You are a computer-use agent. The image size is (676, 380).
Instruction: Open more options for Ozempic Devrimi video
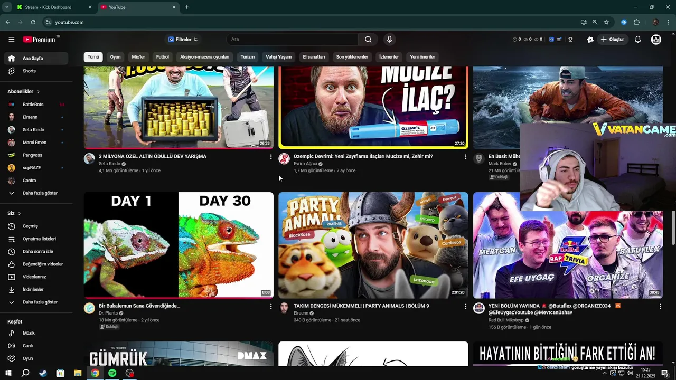pyautogui.click(x=465, y=157)
